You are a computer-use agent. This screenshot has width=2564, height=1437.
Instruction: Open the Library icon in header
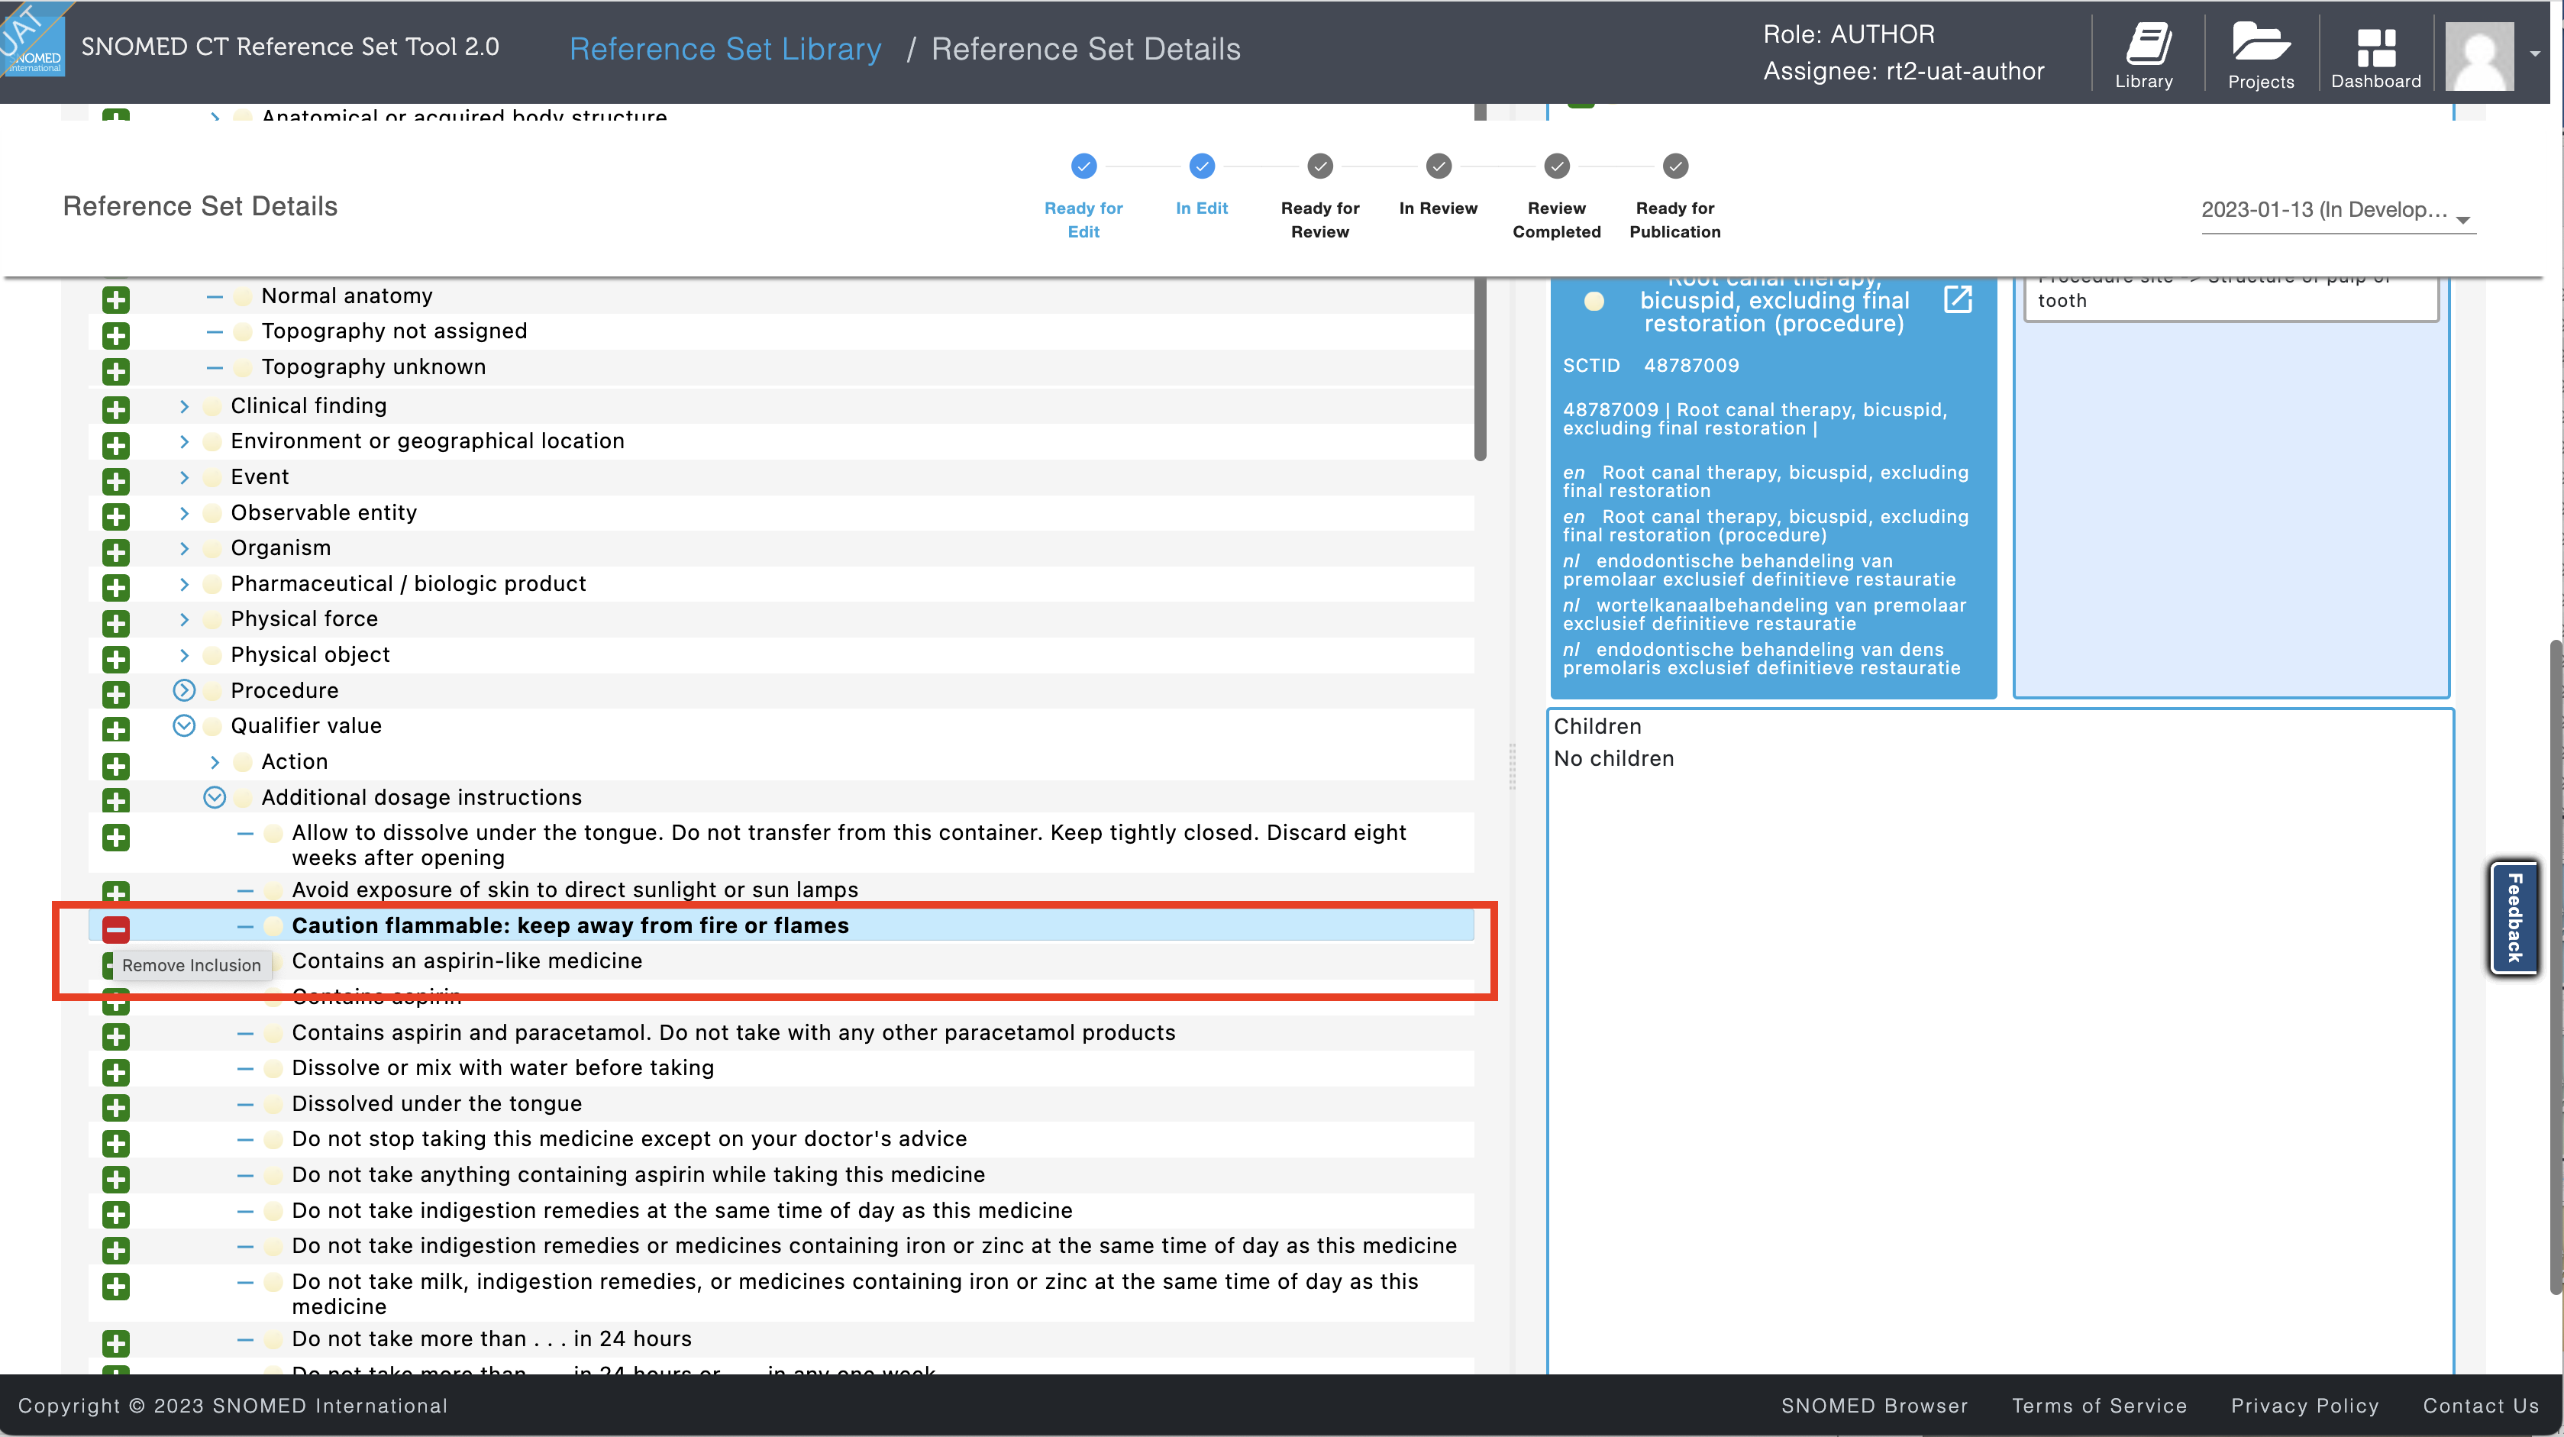(2144, 55)
